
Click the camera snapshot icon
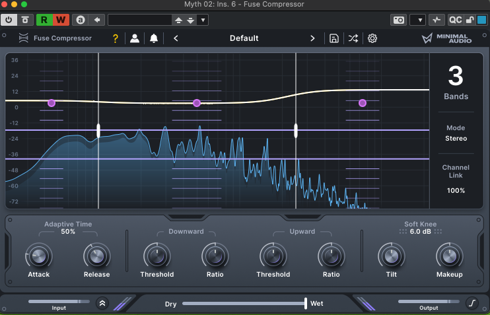tap(398, 20)
